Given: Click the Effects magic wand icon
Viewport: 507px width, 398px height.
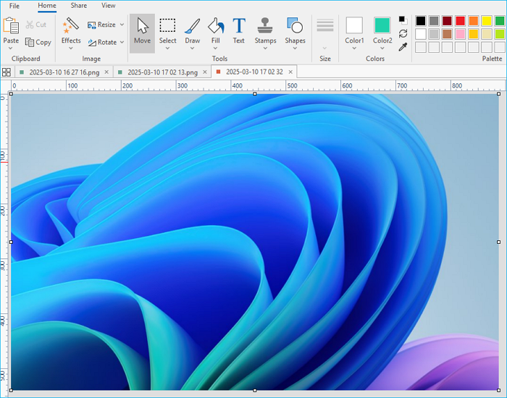Looking at the screenshot, I should pyautogui.click(x=71, y=27).
